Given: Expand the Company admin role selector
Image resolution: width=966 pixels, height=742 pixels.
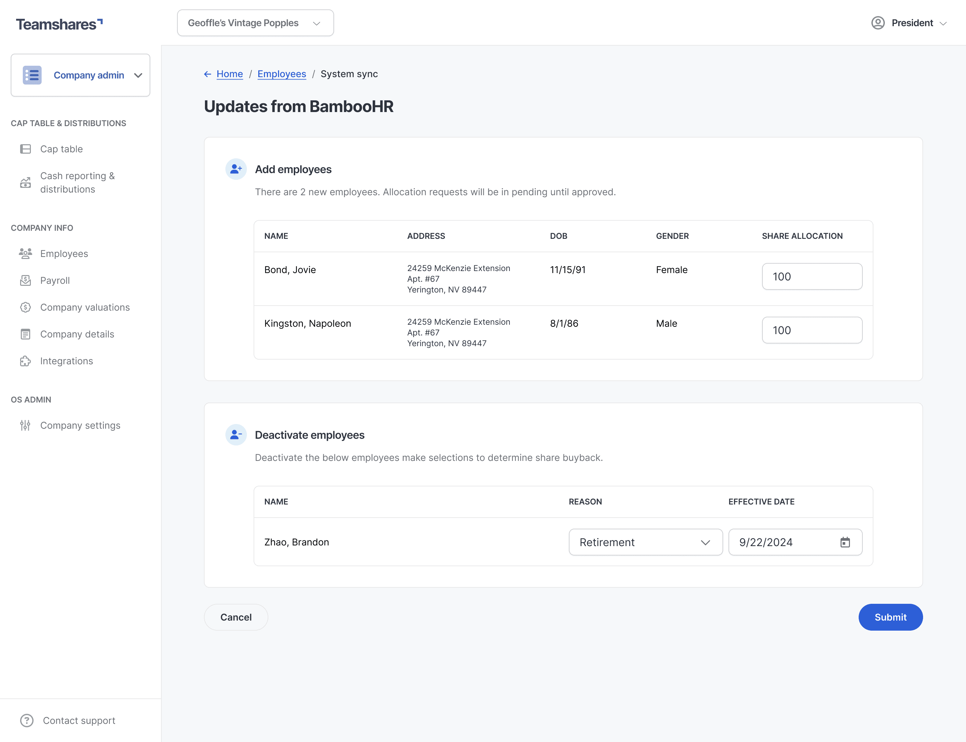Looking at the screenshot, I should 80,75.
